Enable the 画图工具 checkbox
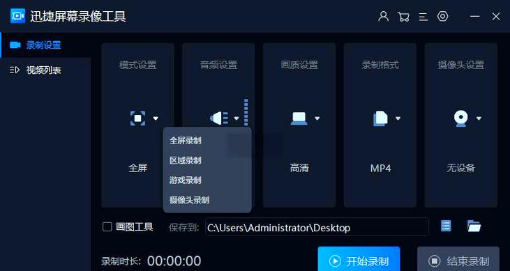 (107, 226)
